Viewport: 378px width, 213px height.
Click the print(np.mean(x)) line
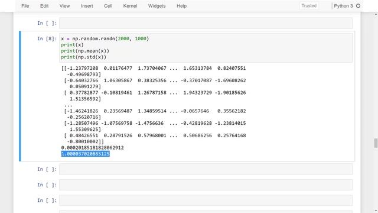coord(85,51)
